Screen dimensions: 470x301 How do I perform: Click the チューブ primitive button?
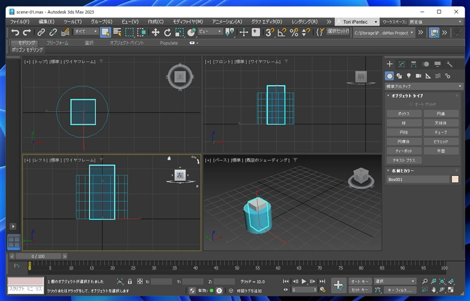click(x=441, y=133)
